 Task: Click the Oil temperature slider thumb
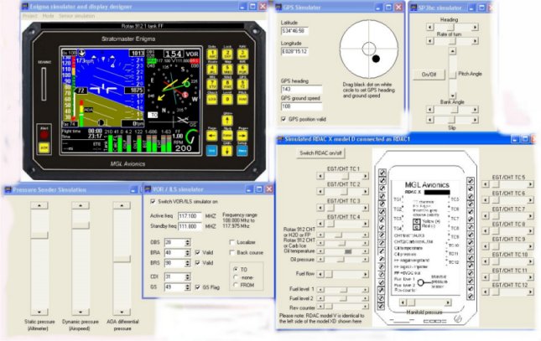[348, 251]
